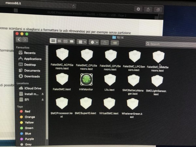The image size is (196, 147).
Task: Select SMCProcessor.kext file icon
Action: pyautogui.click(x=62, y=103)
